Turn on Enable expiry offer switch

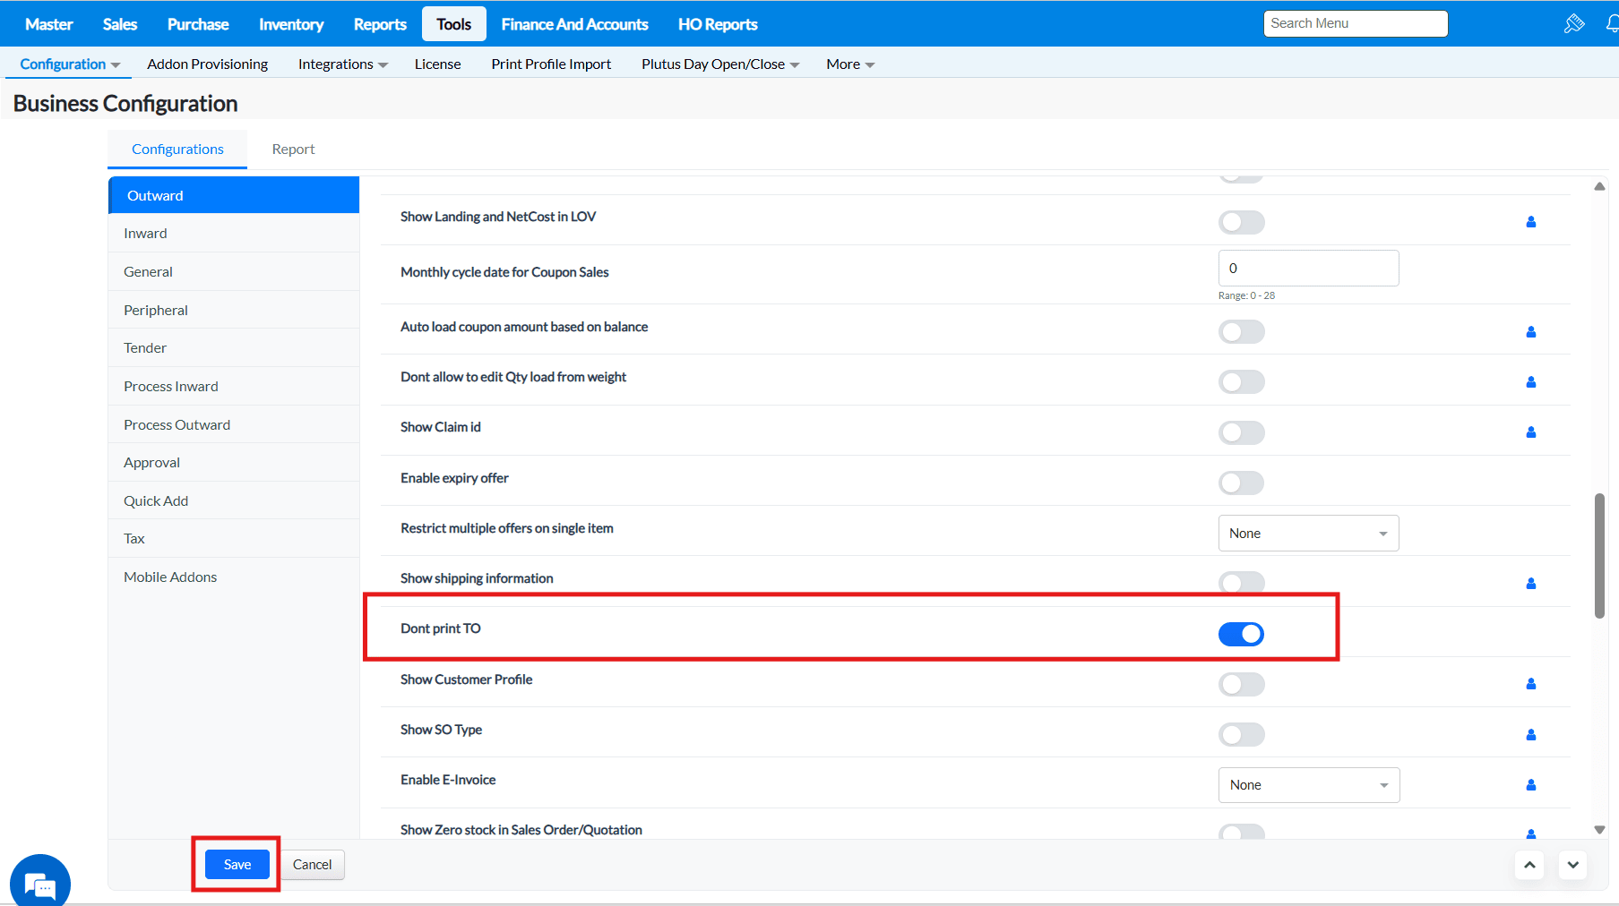[1241, 483]
